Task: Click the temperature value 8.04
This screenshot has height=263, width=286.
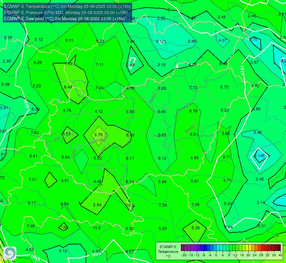Action: tap(65, 204)
